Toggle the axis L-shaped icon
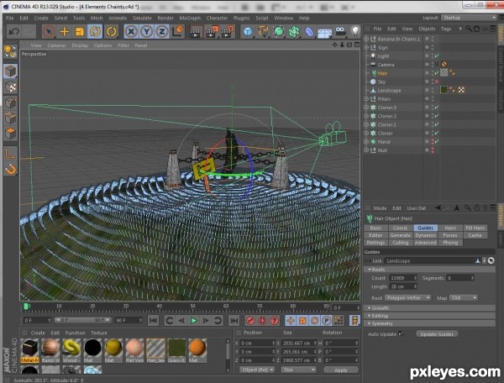Viewport: 504px width, 383px height. pos(10,154)
